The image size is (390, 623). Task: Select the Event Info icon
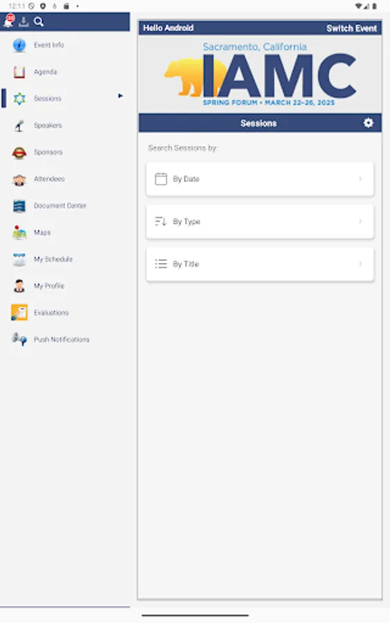19,45
